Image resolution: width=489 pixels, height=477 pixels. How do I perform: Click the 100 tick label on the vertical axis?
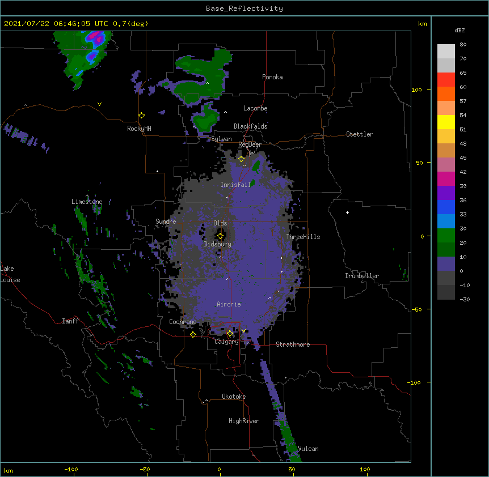416,90
